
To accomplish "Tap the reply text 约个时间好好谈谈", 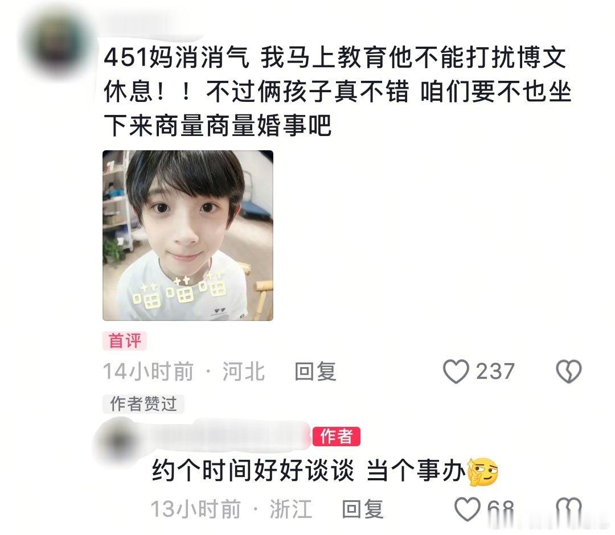I will (253, 470).
